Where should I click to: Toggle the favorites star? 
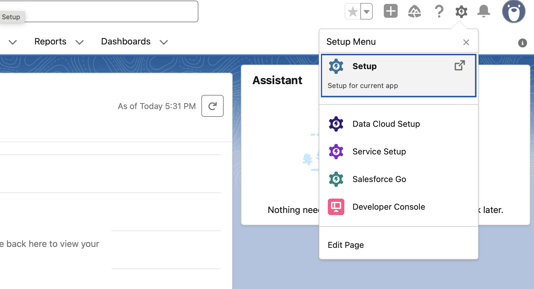click(352, 11)
